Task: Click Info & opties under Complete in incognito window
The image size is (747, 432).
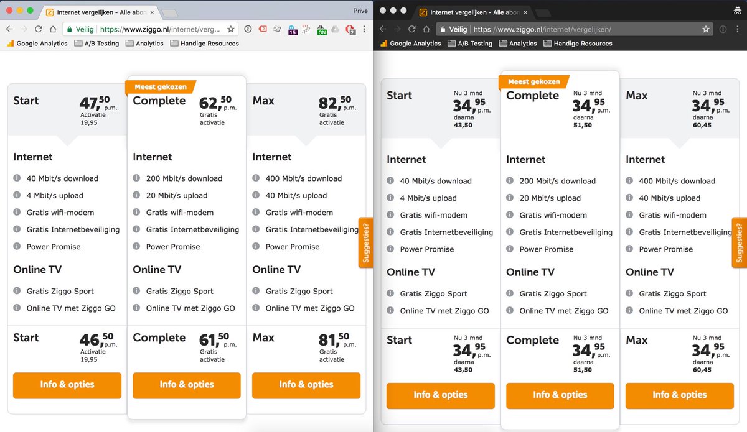Action: pyautogui.click(x=560, y=395)
